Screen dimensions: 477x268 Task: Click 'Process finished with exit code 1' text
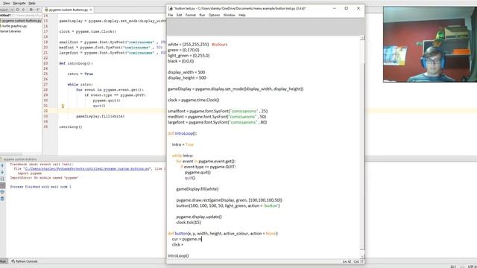click(40, 187)
